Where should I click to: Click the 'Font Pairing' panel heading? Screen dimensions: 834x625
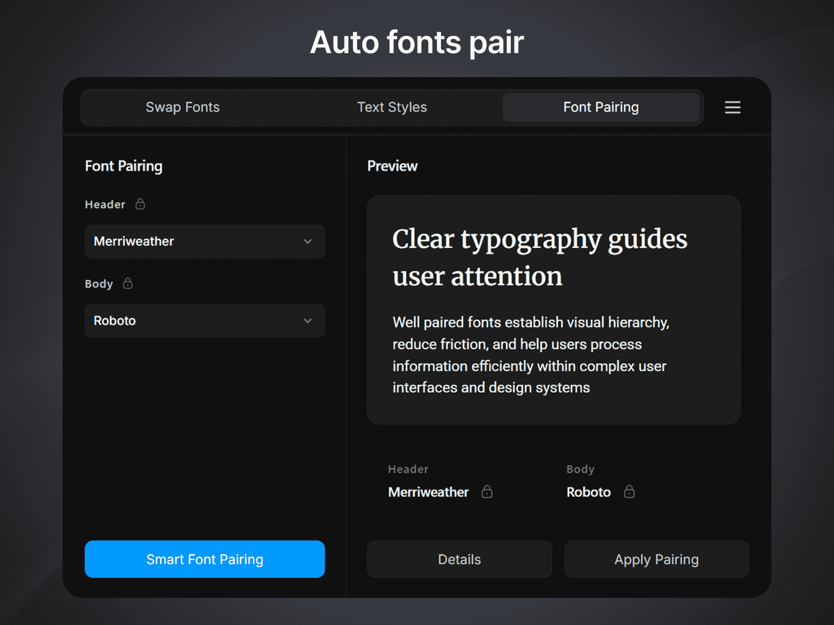pos(124,166)
